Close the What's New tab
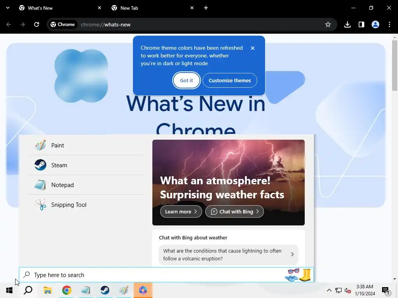 click(99, 8)
